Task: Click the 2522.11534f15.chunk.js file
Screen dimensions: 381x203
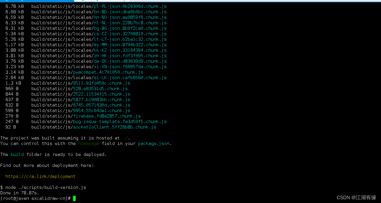Action: click(102, 94)
